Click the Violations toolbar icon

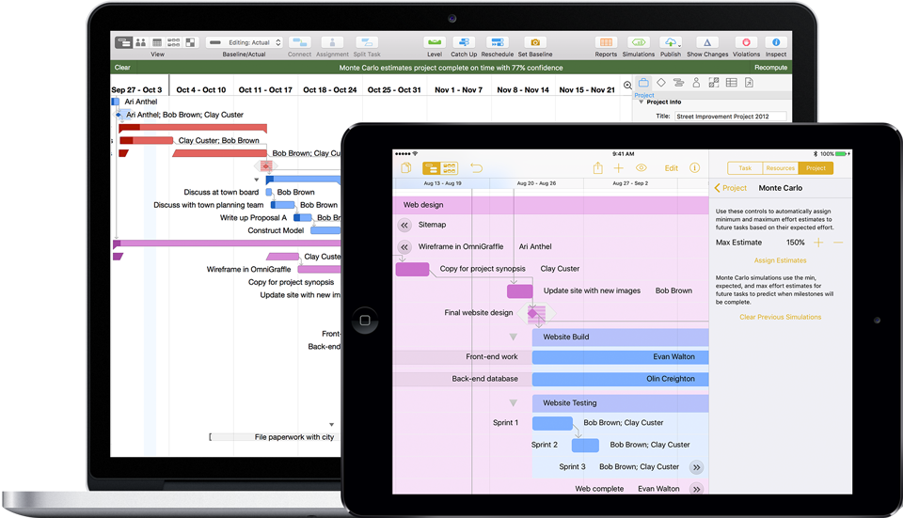746,42
